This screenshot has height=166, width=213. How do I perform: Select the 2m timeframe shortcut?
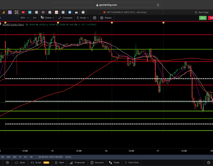pyautogui.click(x=35, y=18)
